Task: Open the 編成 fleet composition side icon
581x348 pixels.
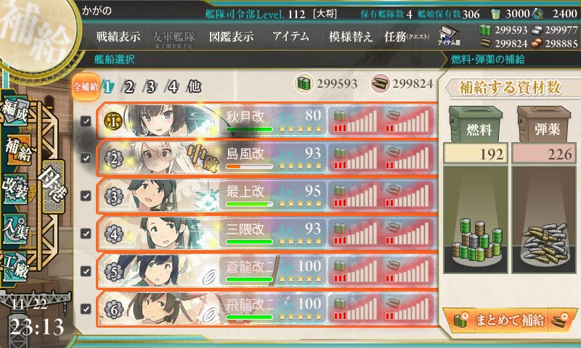Action: coord(15,109)
